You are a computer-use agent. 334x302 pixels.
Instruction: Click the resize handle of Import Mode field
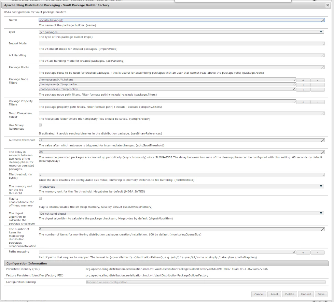323,44
